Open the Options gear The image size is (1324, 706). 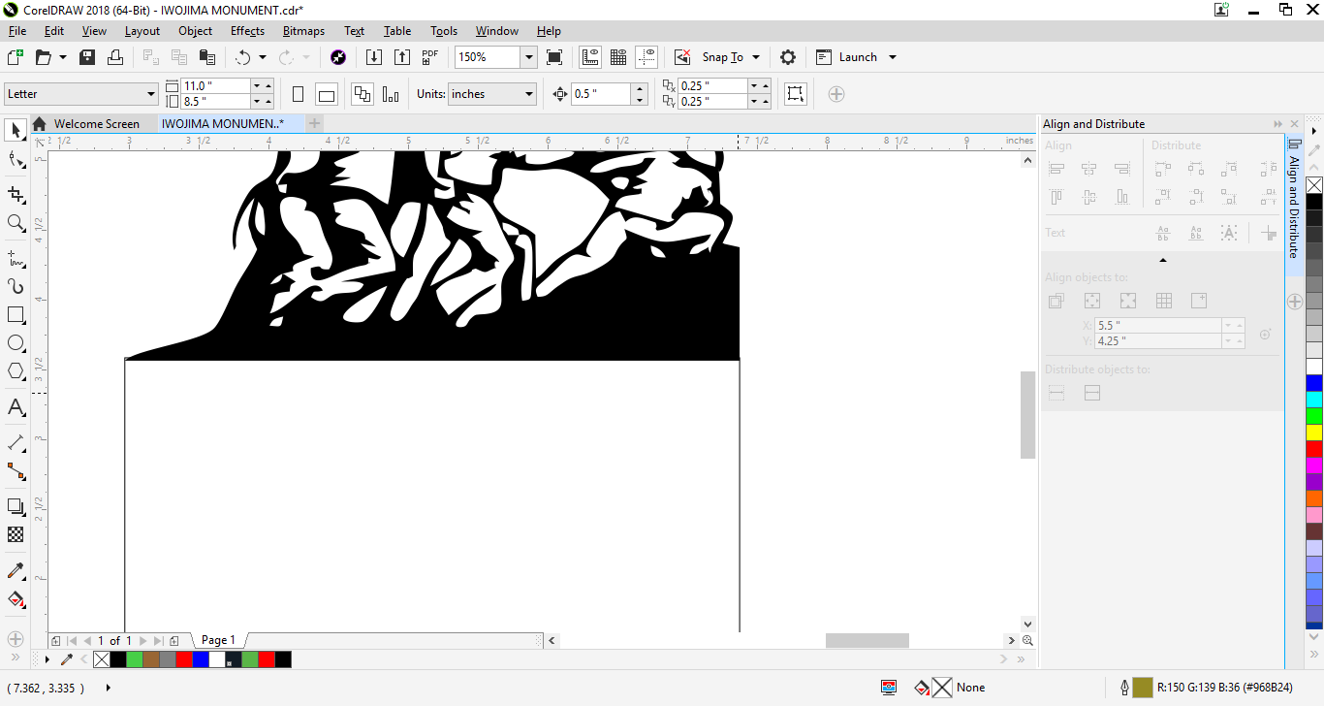788,57
